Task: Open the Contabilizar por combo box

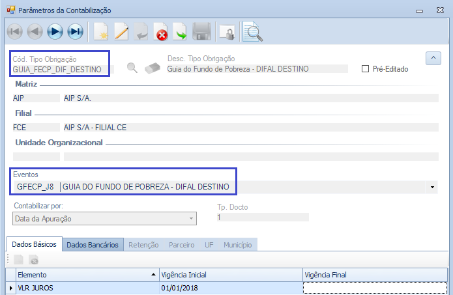Action: click(104, 219)
